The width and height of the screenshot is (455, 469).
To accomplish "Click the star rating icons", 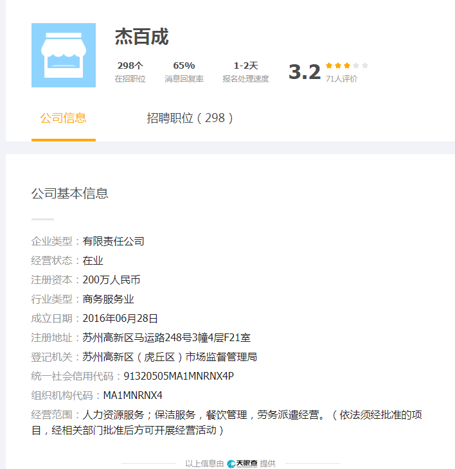I will (x=347, y=66).
